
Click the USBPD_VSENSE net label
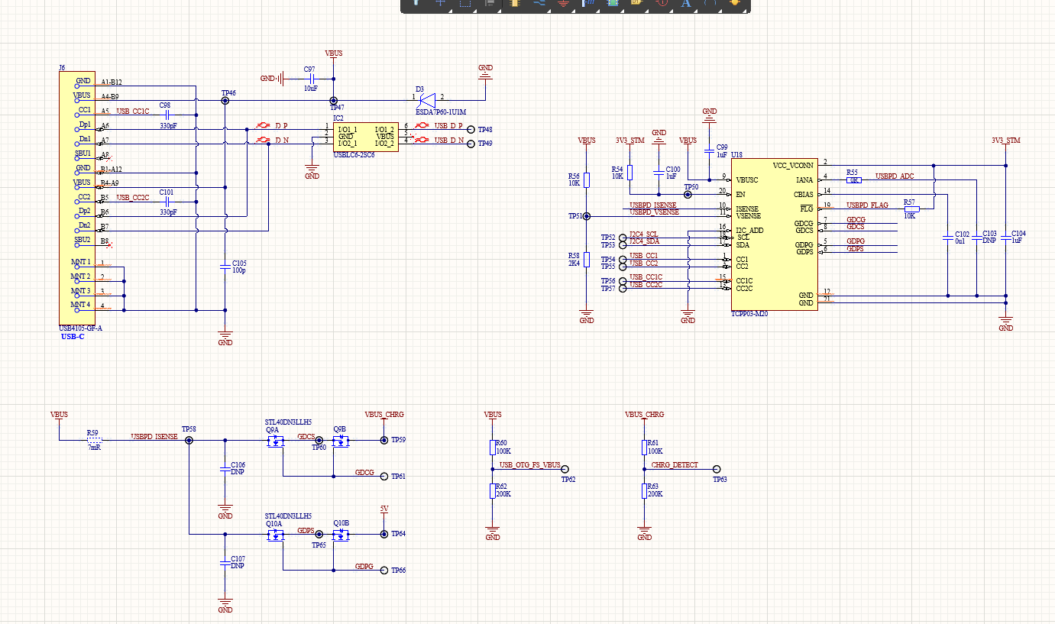click(654, 212)
